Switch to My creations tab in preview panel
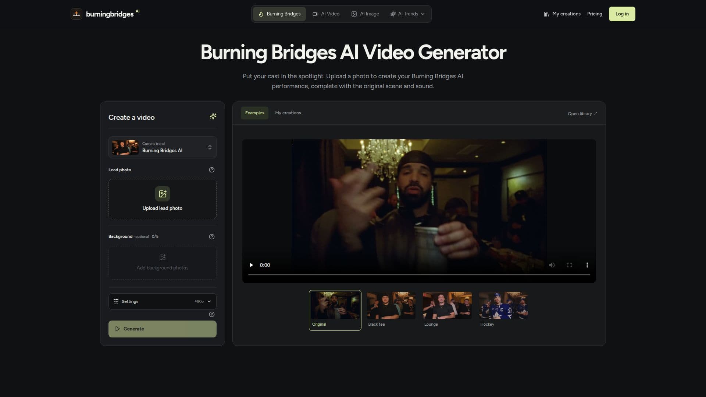The image size is (706, 397). pyautogui.click(x=288, y=113)
